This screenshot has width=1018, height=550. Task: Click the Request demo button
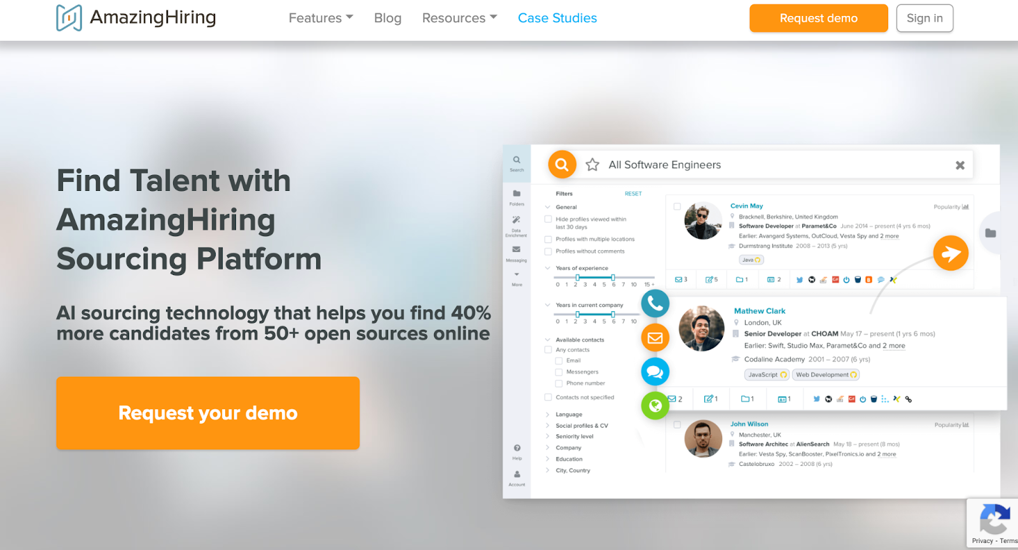tap(819, 18)
